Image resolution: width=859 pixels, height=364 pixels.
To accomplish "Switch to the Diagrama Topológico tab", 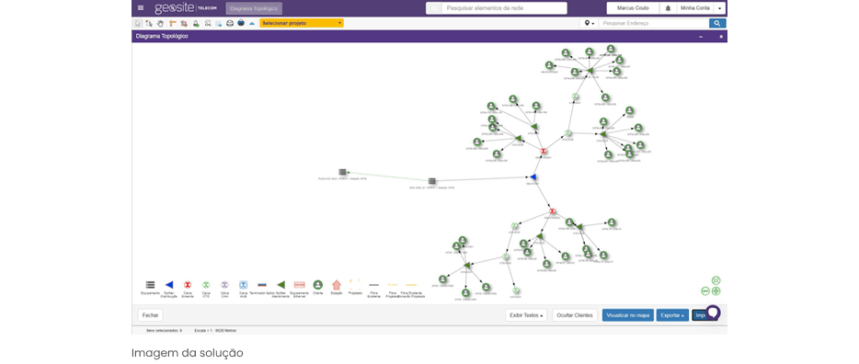I will [254, 9].
